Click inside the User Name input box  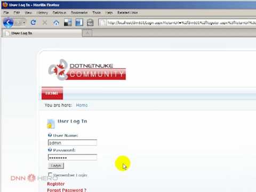coord(73,142)
